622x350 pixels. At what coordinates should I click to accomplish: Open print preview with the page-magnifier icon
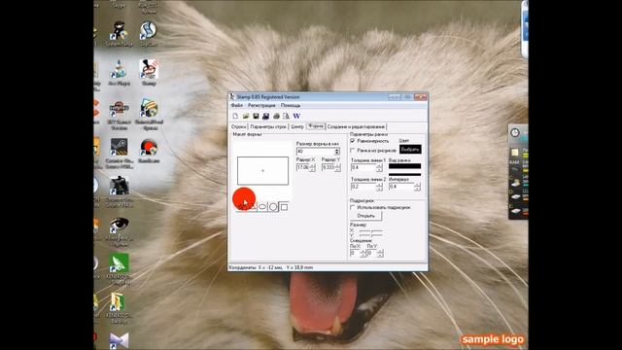[x=286, y=116]
